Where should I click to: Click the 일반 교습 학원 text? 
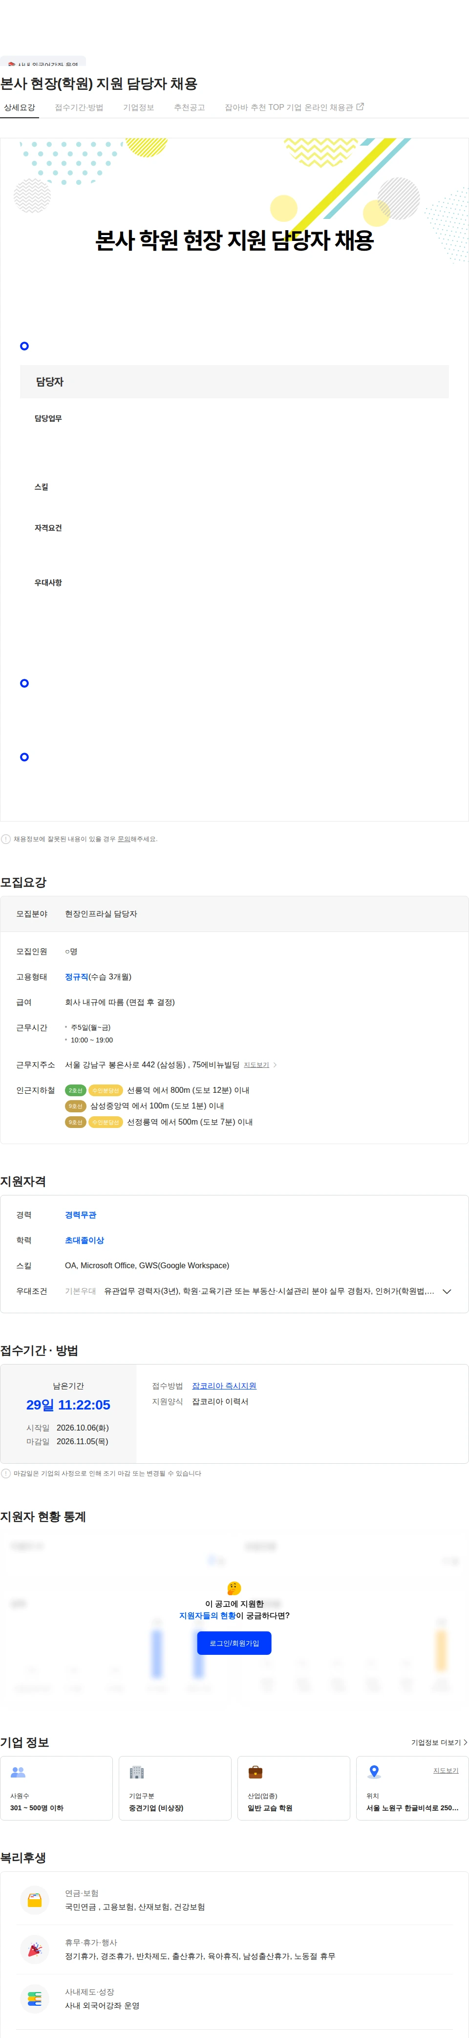[x=270, y=1808]
